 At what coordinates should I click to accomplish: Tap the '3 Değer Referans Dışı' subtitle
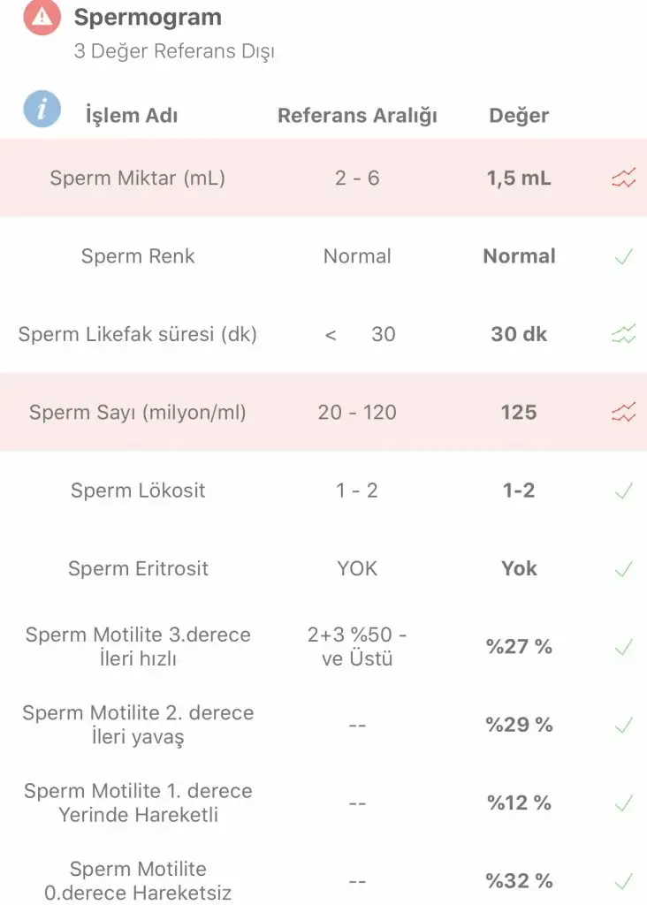point(174,51)
